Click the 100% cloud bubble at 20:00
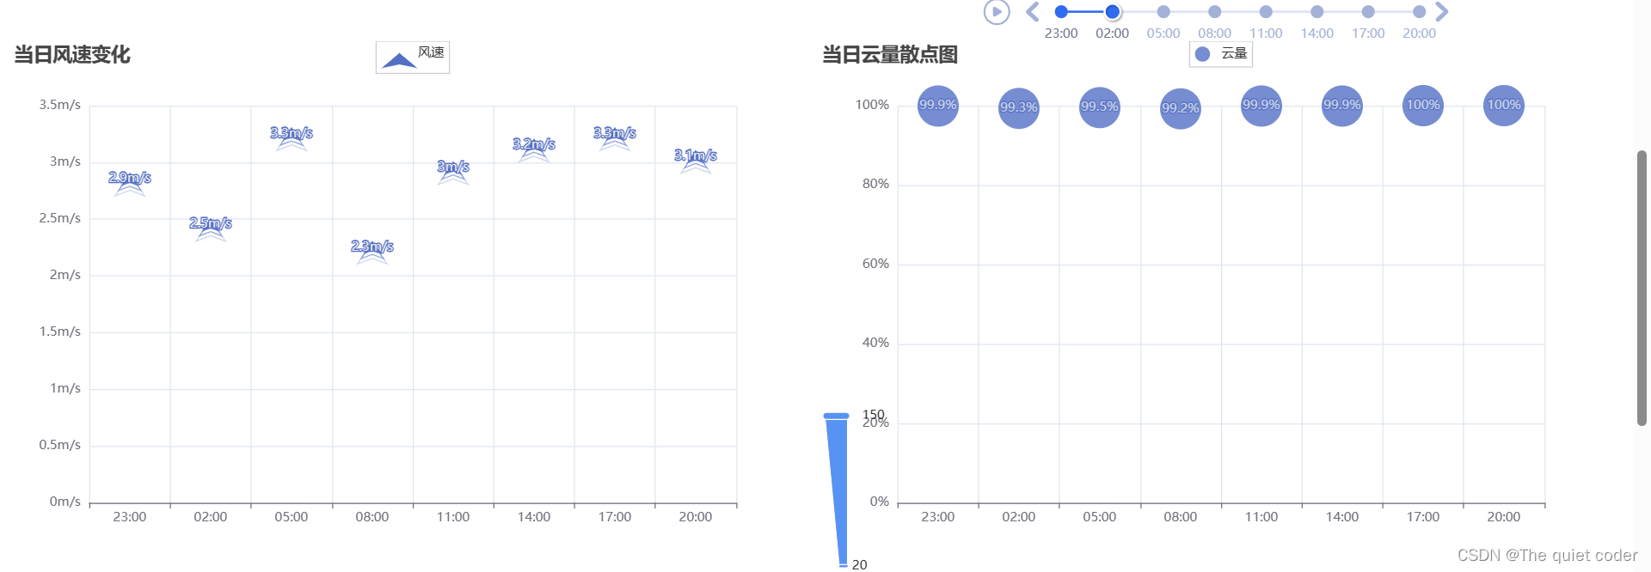The width and height of the screenshot is (1651, 572). 1504,106
